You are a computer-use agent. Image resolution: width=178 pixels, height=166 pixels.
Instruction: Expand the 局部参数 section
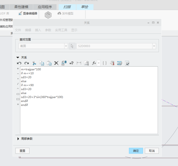18,139
